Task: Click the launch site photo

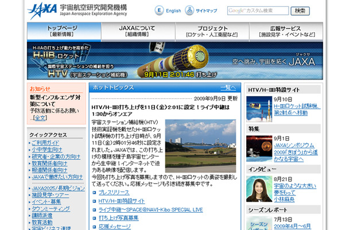Action: click(200, 146)
